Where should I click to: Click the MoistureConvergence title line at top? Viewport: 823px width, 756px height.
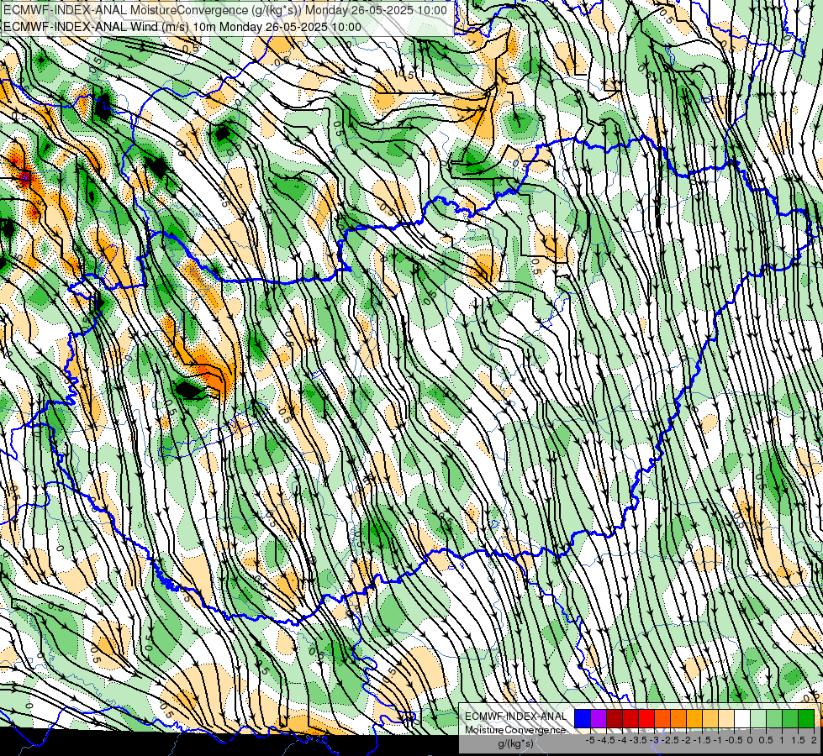225,10
